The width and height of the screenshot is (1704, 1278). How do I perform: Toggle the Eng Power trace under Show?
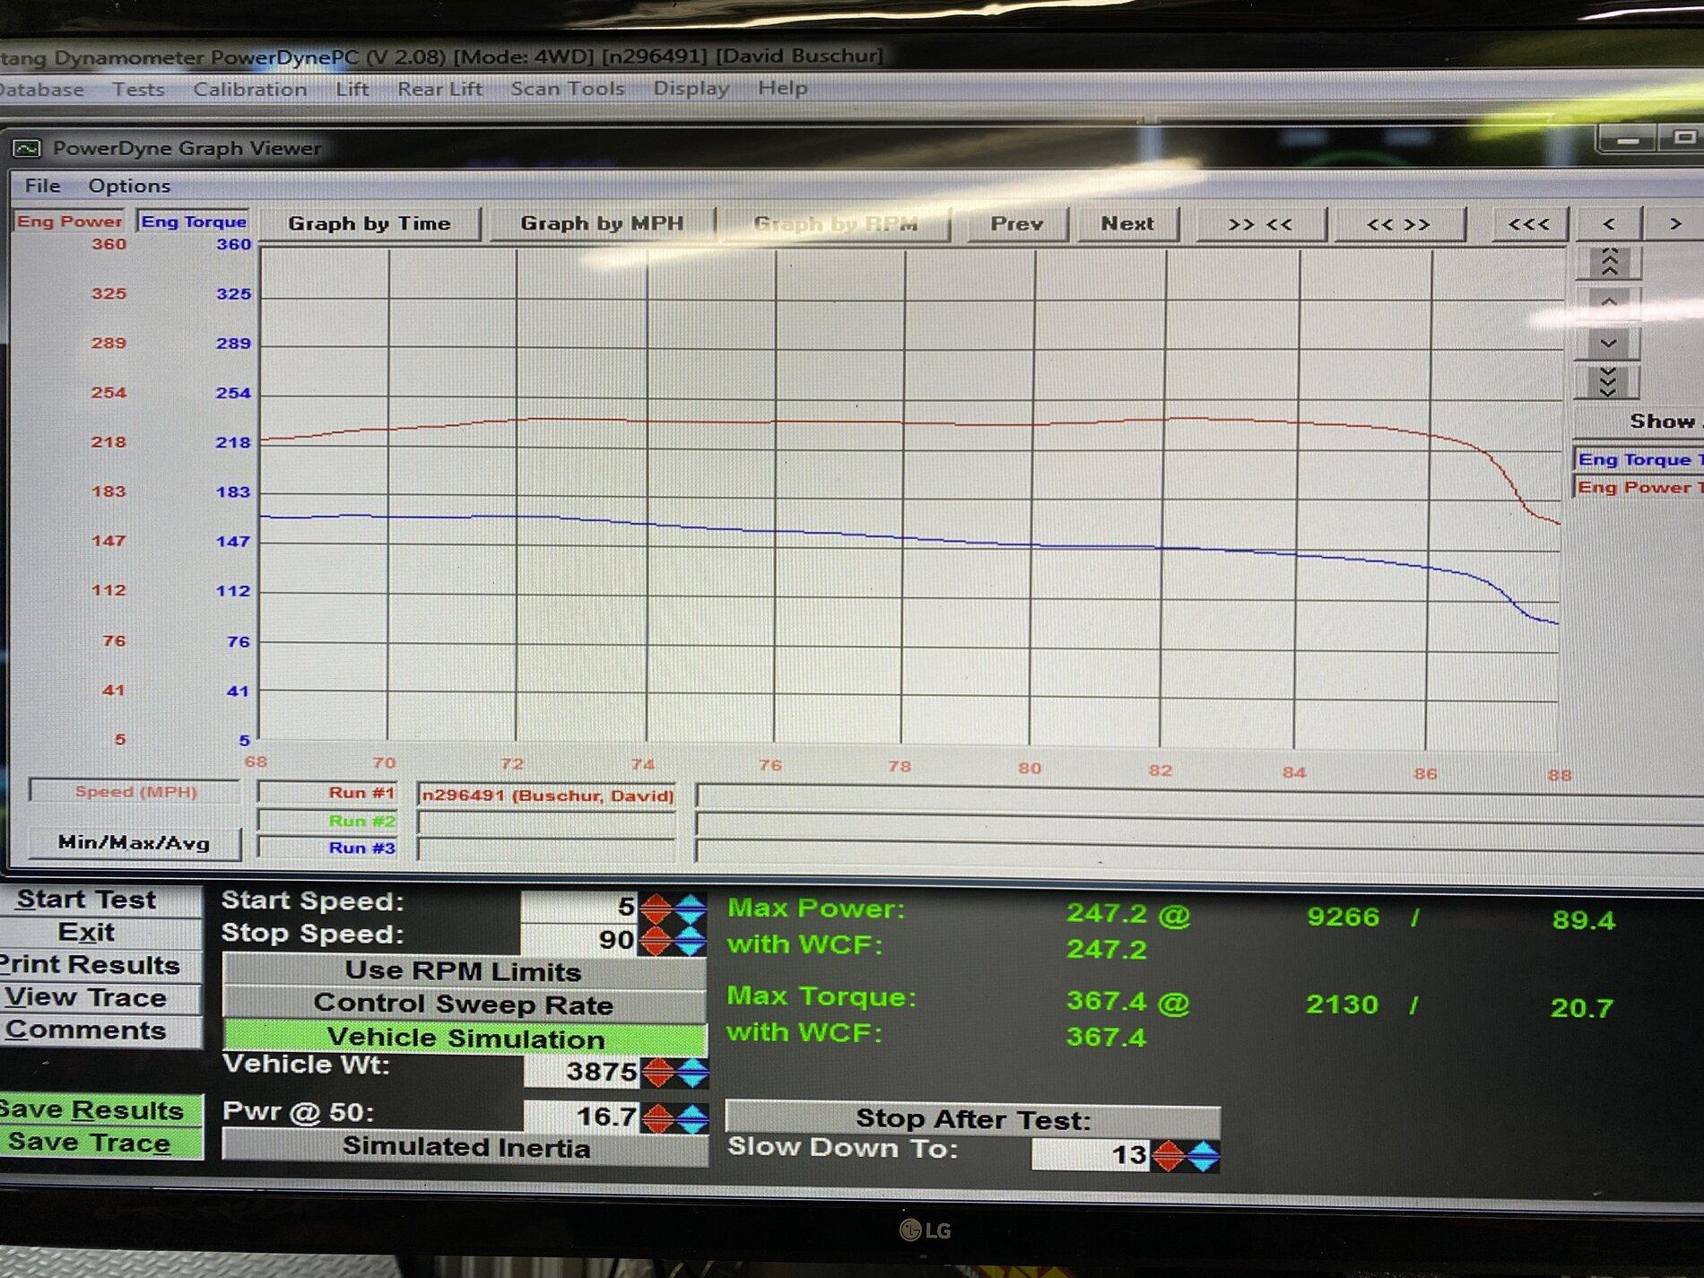coord(1639,487)
